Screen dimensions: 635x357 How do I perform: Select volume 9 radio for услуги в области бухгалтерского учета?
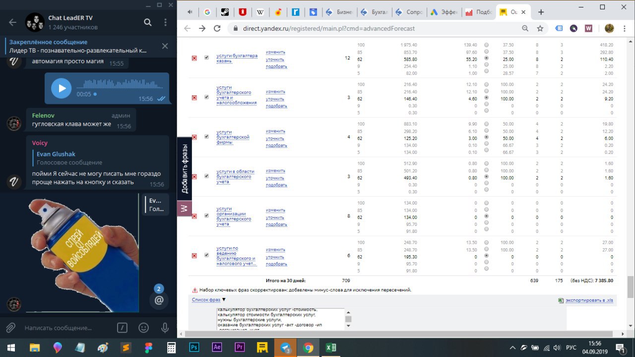[x=486, y=183]
